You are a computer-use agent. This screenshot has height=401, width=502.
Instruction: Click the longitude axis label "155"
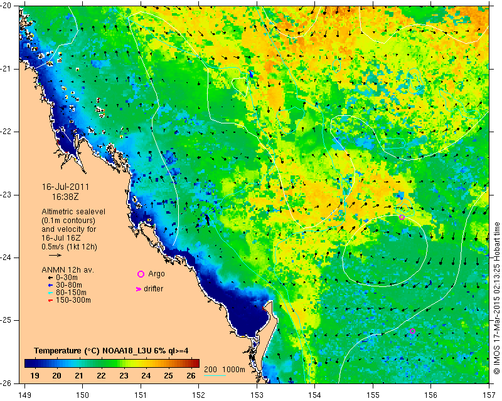(373, 395)
